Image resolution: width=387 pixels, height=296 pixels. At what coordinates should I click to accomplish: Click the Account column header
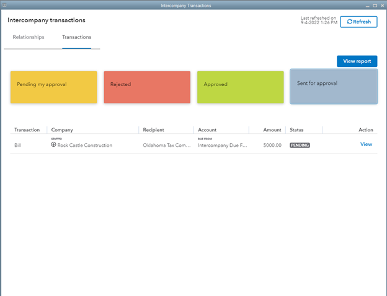pos(207,130)
